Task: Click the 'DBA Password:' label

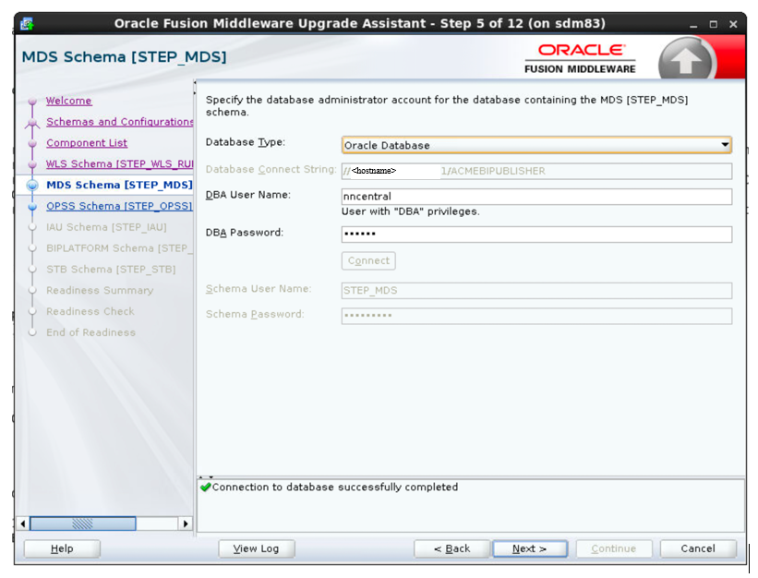Action: point(245,233)
